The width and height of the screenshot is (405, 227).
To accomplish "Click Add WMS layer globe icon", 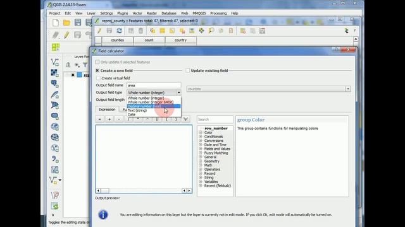I will 54,127.
